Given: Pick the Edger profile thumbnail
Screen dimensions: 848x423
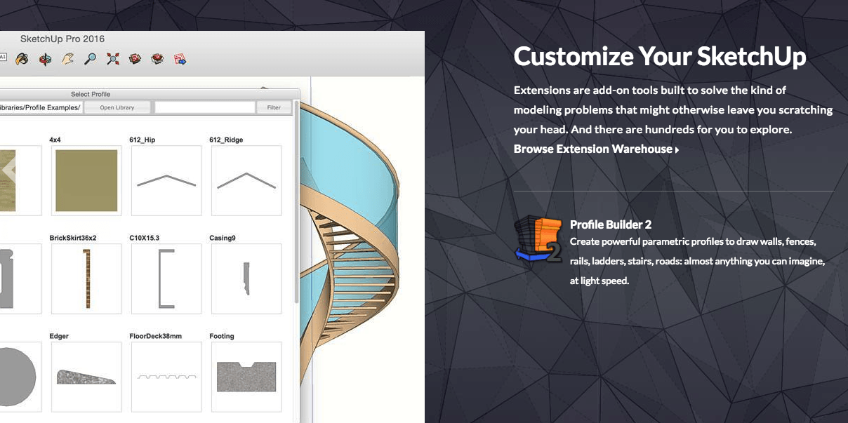Looking at the screenshot, I should pos(86,377).
